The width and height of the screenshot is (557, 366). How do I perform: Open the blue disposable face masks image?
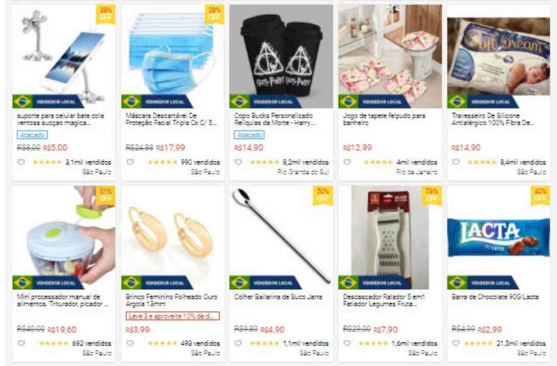[x=173, y=56]
